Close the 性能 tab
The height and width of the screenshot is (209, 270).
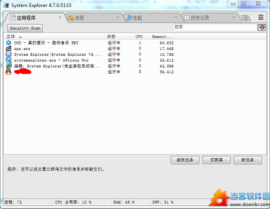click(x=175, y=17)
